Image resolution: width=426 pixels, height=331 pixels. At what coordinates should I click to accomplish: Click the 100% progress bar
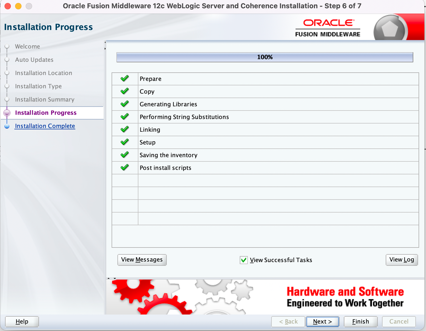click(265, 57)
